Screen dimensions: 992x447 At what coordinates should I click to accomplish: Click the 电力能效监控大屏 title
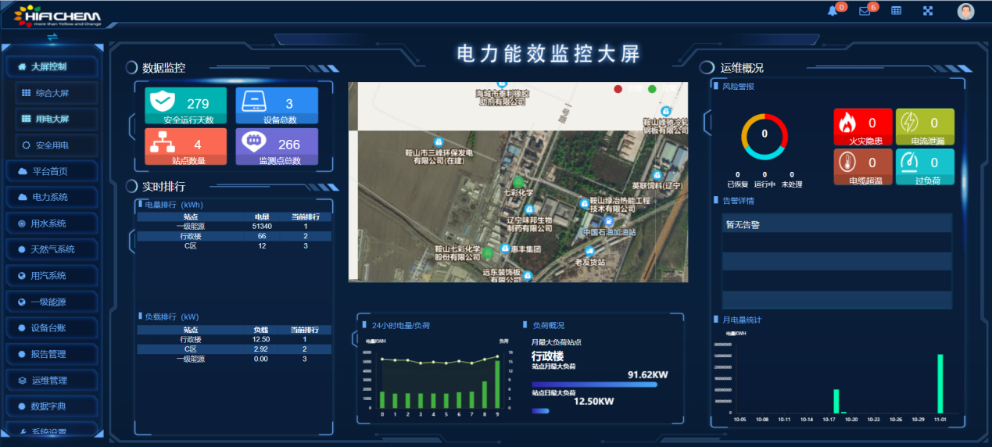click(x=548, y=54)
